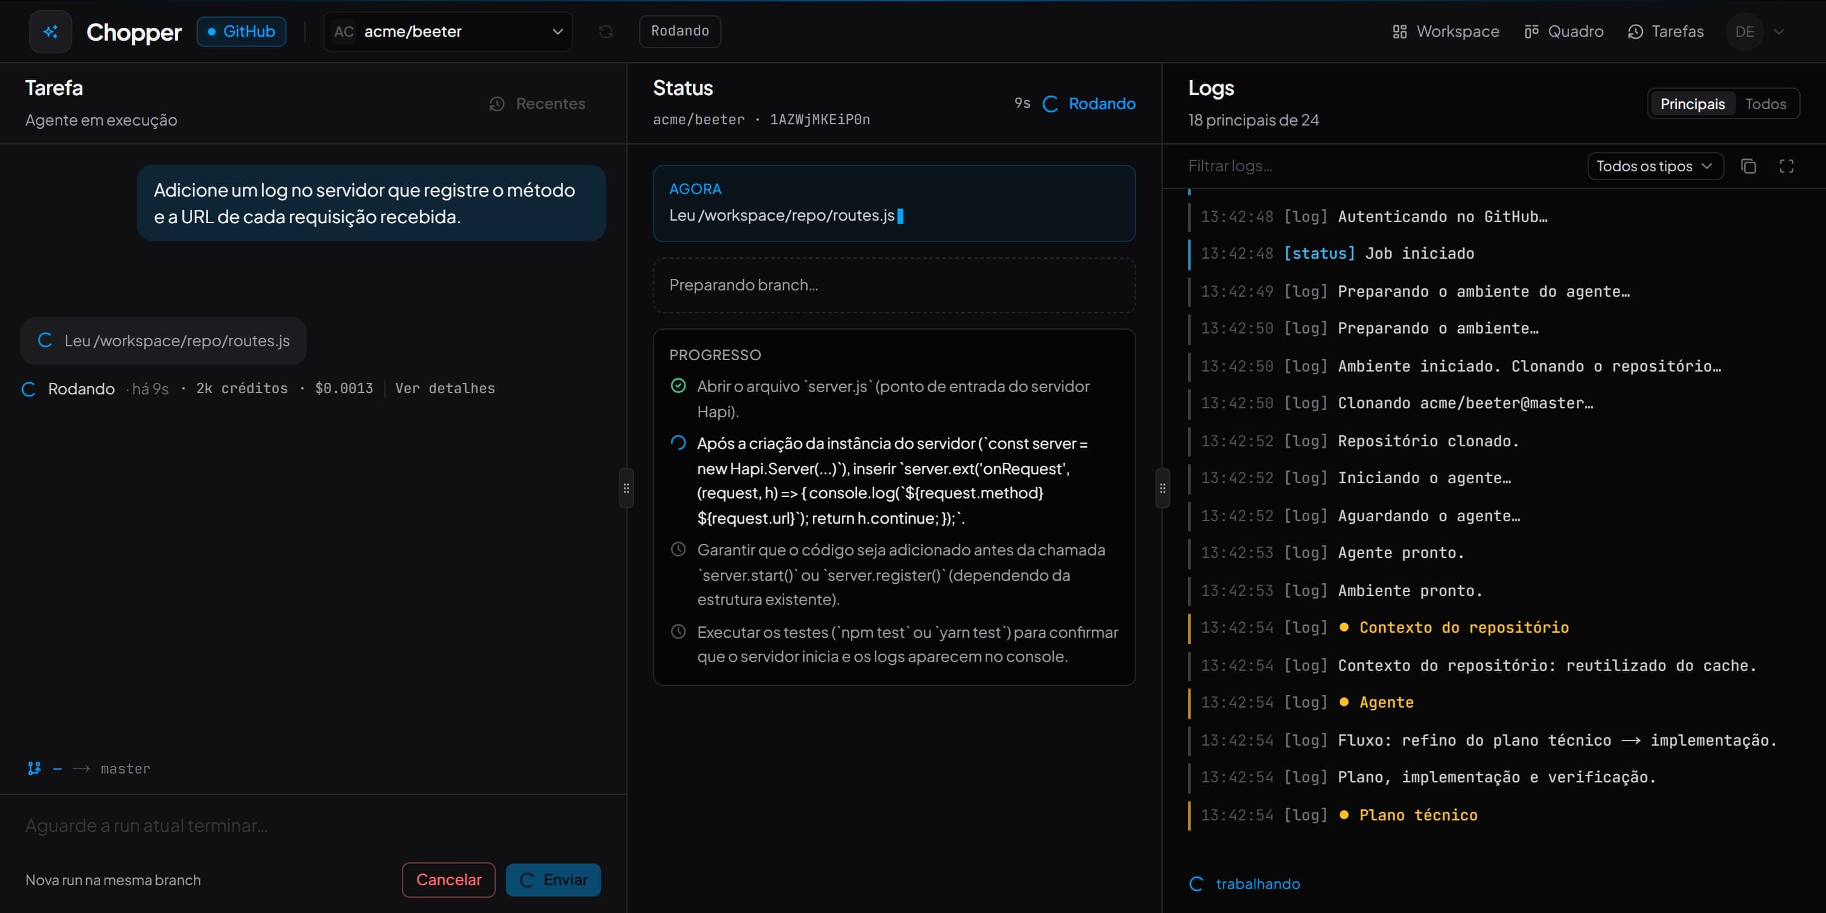The width and height of the screenshot is (1826, 913).
Task: Click the refresh repository icon
Action: (606, 32)
